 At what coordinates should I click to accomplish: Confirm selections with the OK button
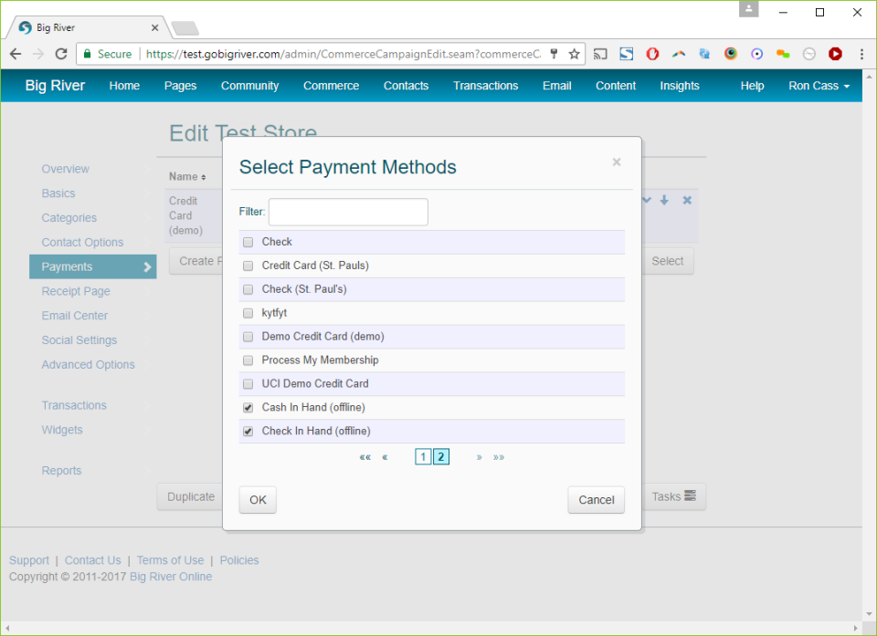[257, 499]
